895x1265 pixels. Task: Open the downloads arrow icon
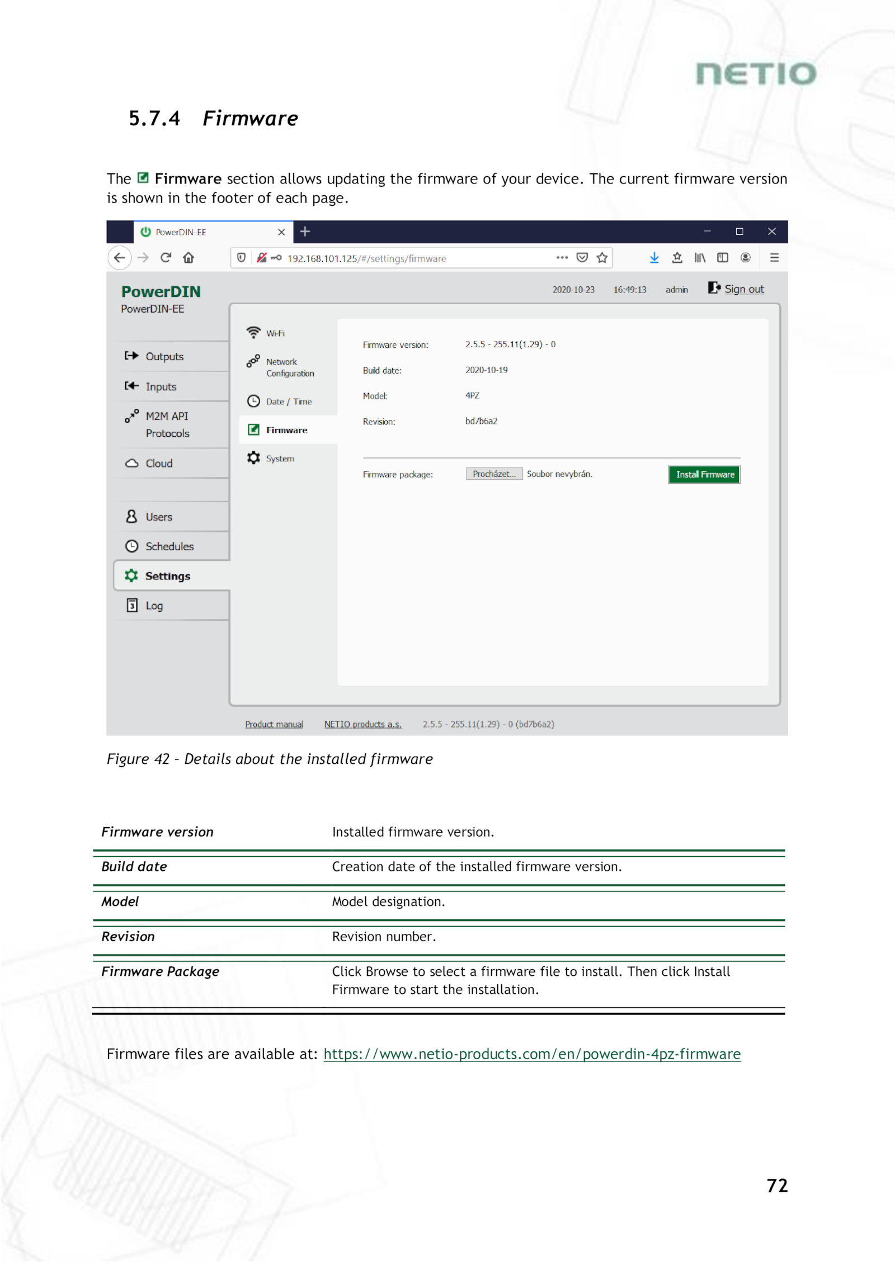(654, 258)
